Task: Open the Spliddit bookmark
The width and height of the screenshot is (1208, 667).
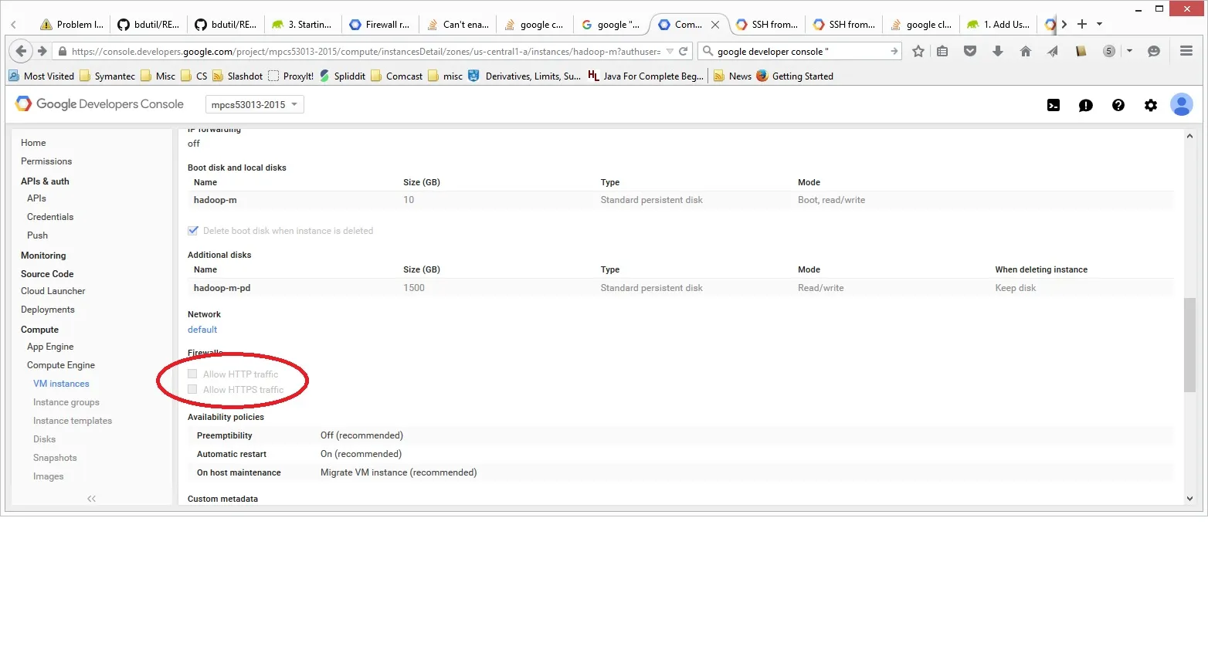Action: 342,76
